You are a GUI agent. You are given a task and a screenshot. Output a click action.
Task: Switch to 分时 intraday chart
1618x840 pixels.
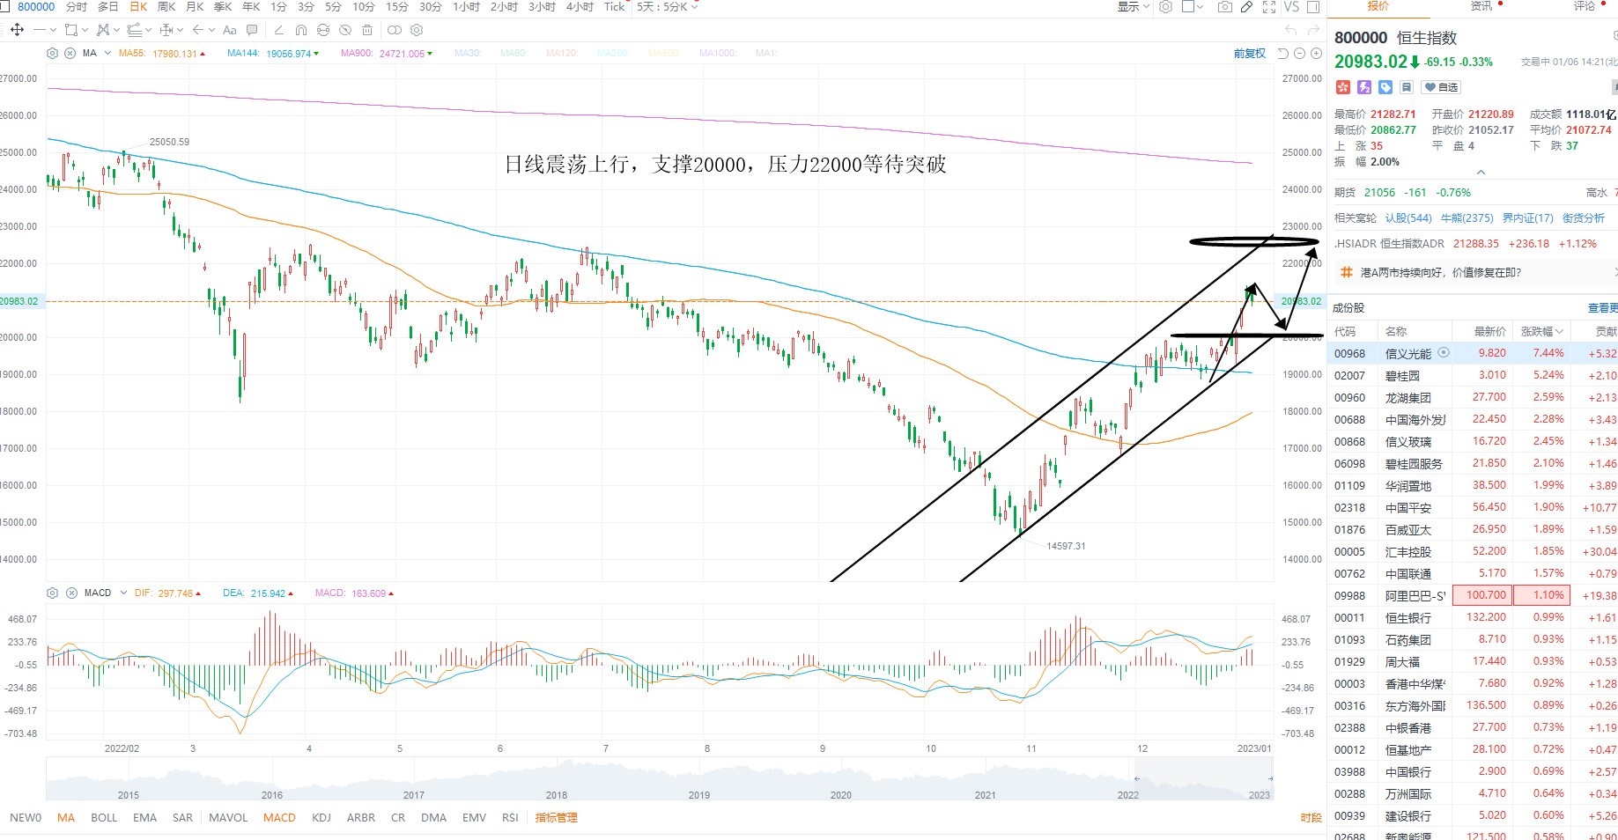pyautogui.click(x=77, y=7)
